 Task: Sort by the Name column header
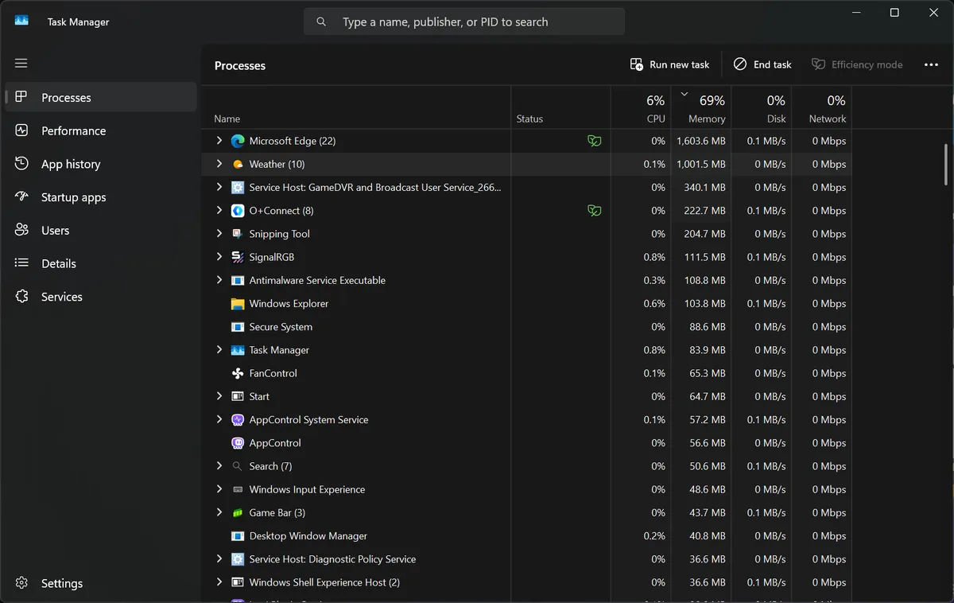[356, 107]
